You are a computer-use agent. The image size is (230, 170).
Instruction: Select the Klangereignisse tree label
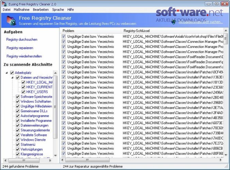click(32, 154)
